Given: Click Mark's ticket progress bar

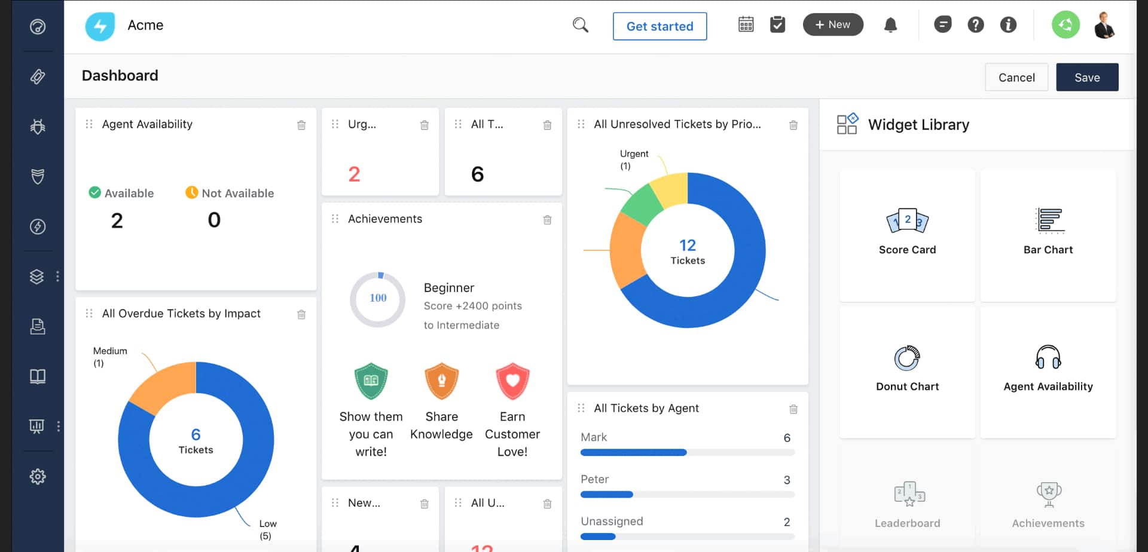Looking at the screenshot, I should pos(688,452).
